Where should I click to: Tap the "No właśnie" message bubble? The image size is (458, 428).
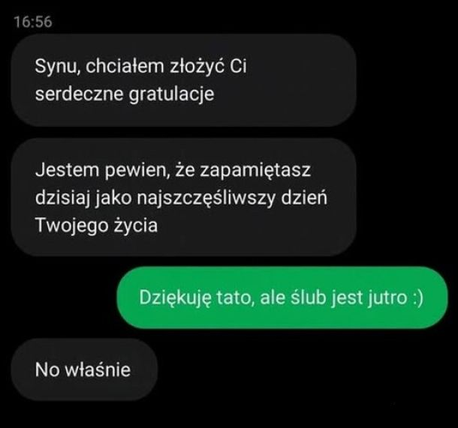pyautogui.click(x=84, y=370)
